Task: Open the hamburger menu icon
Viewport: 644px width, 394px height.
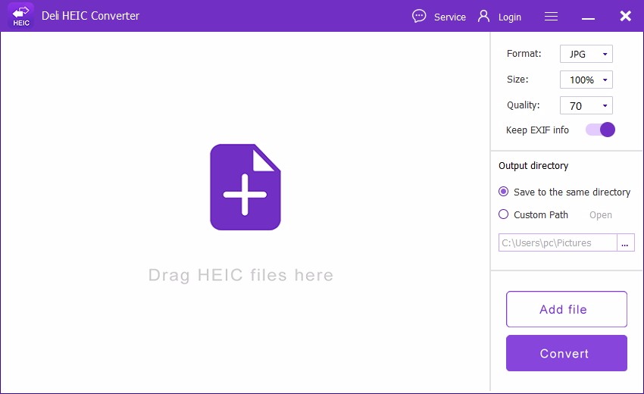Action: click(x=551, y=16)
